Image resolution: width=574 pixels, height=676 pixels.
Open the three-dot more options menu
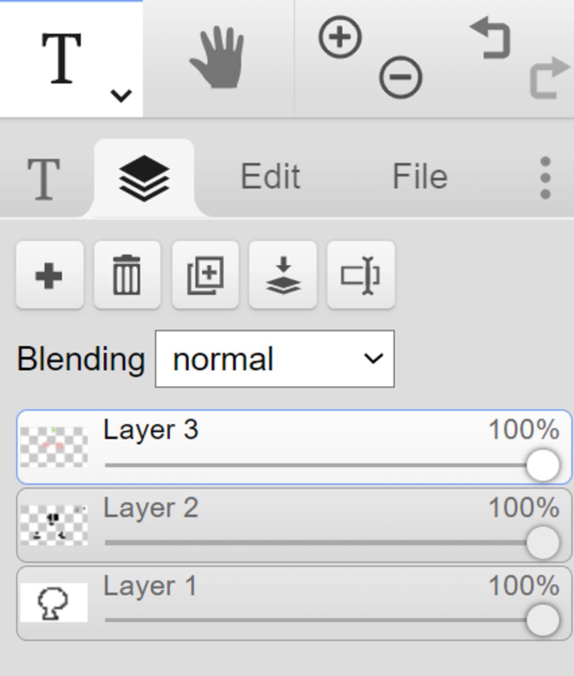click(545, 178)
